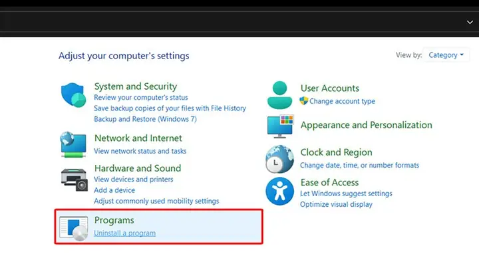
Task: Click the Hardware and Sound printer icon
Action: coord(75,180)
